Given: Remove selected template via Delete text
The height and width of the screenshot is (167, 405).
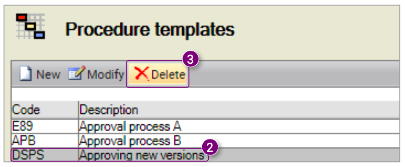Looking at the screenshot, I should (x=168, y=75).
